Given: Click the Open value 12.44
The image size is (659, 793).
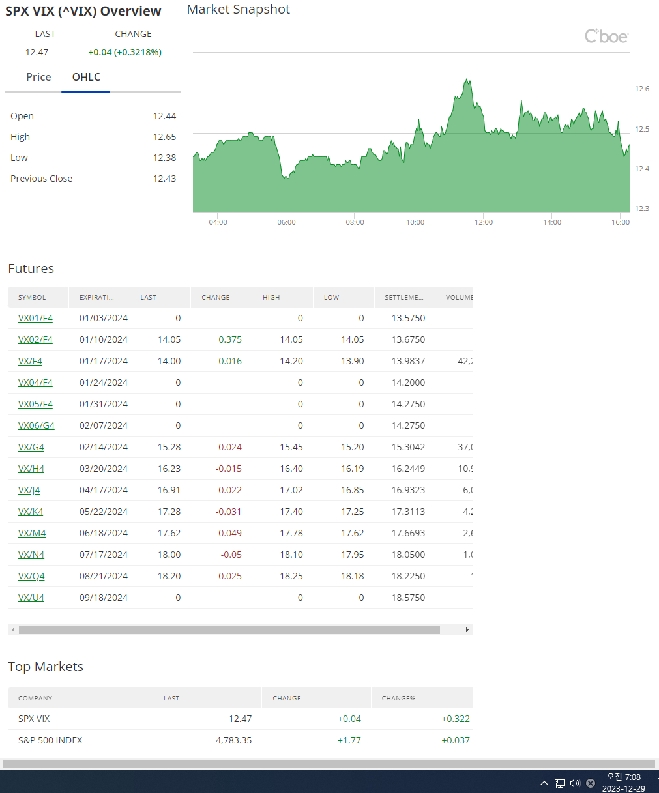Looking at the screenshot, I should coord(164,116).
